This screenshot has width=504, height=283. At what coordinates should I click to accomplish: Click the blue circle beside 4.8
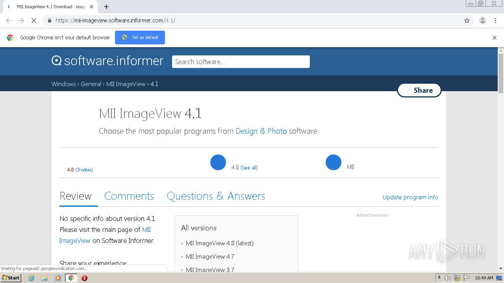pyautogui.click(x=218, y=162)
